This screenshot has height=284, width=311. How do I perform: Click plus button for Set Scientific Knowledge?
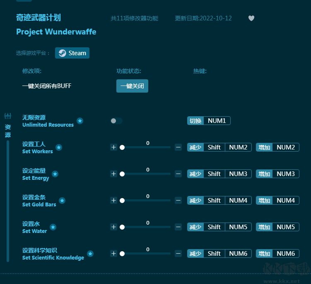pyautogui.click(x=113, y=254)
